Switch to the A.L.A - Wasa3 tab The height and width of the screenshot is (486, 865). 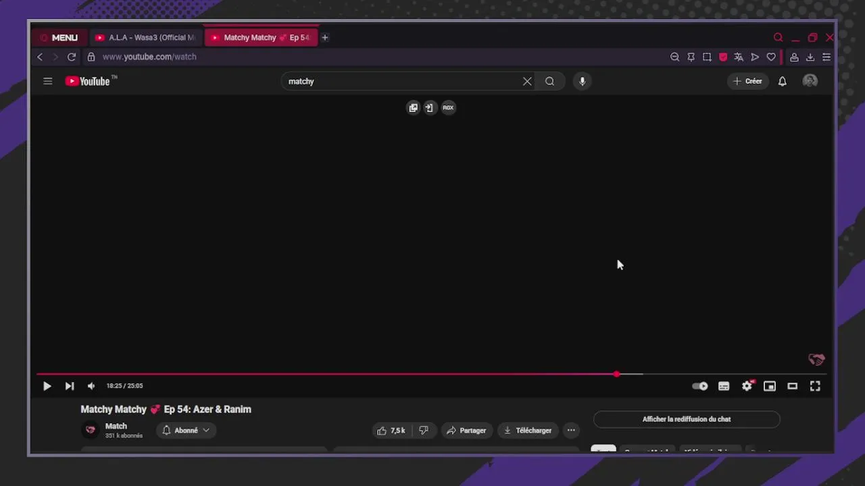coord(146,38)
